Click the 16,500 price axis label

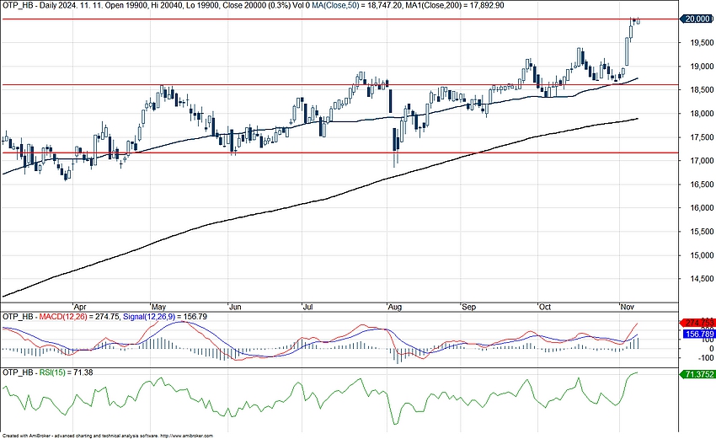point(703,185)
